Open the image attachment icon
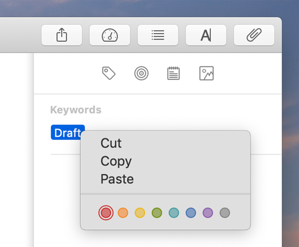This screenshot has width=299, height=247. coord(206,73)
